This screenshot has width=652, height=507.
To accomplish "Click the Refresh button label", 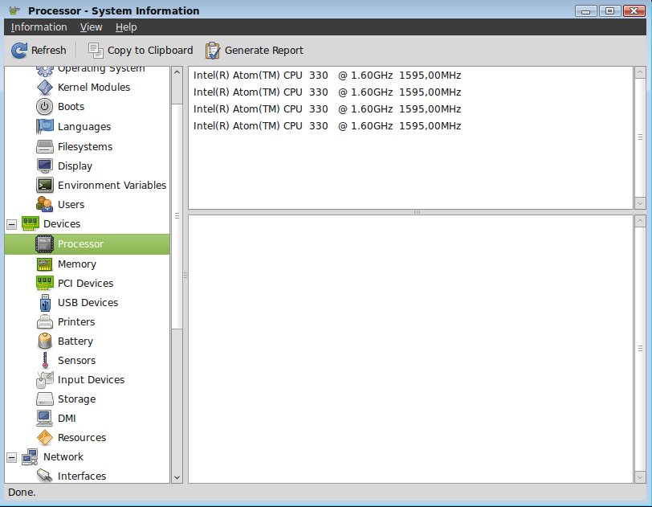I will (49, 51).
